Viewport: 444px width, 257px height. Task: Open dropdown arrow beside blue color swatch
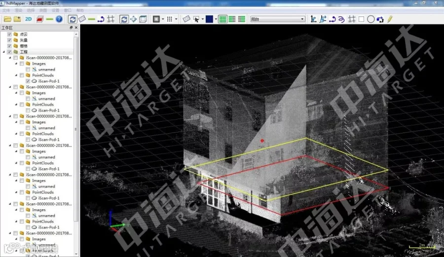pyautogui.click(x=216, y=19)
